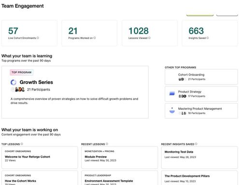Viewport: 239px width, 185px height.
Task: Open Mastering Product Management program card
Action: pos(201,111)
